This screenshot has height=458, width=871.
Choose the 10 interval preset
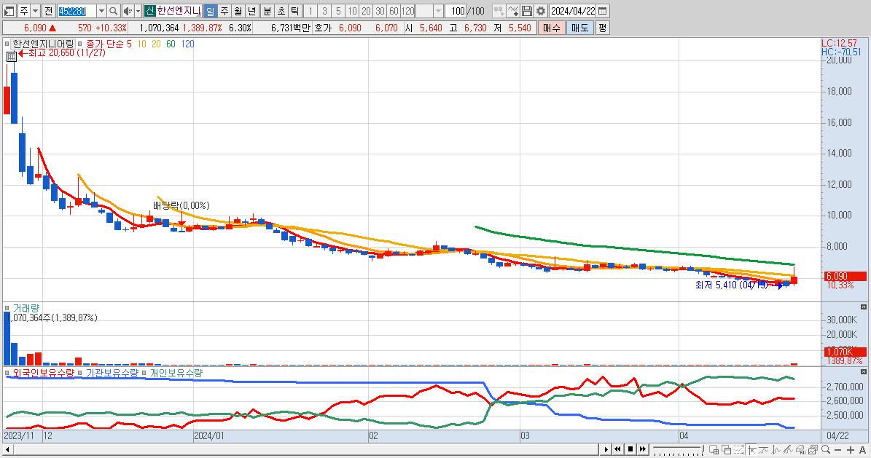coord(352,10)
